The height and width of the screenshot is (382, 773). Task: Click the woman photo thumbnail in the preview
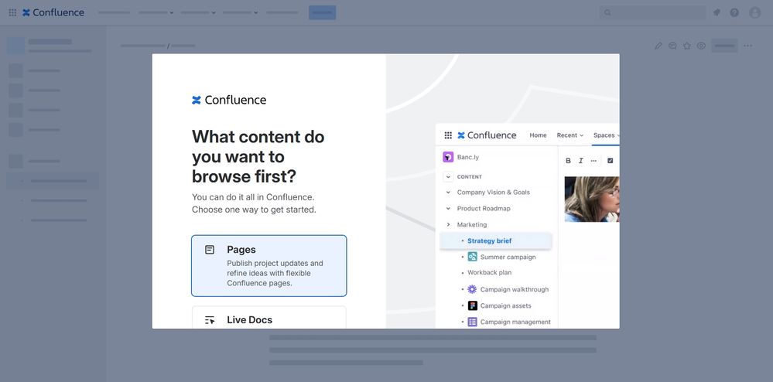[x=592, y=200]
